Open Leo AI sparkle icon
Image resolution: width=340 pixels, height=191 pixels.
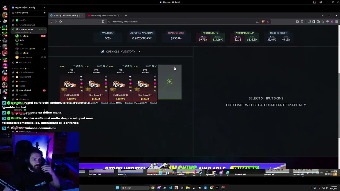coord(323,21)
